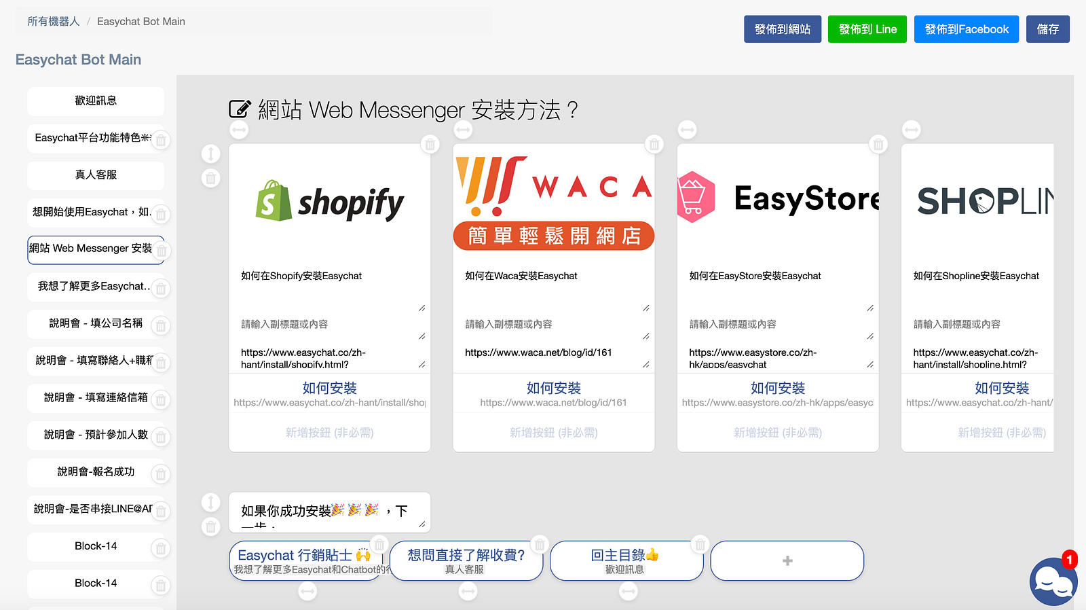Image resolution: width=1086 pixels, height=610 pixels.
Task: Delete the 如果你成功安裝 text block
Action: (211, 526)
